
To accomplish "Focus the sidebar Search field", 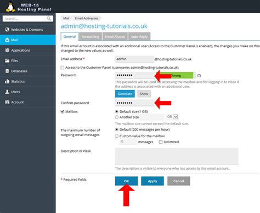I will click(x=28, y=19).
